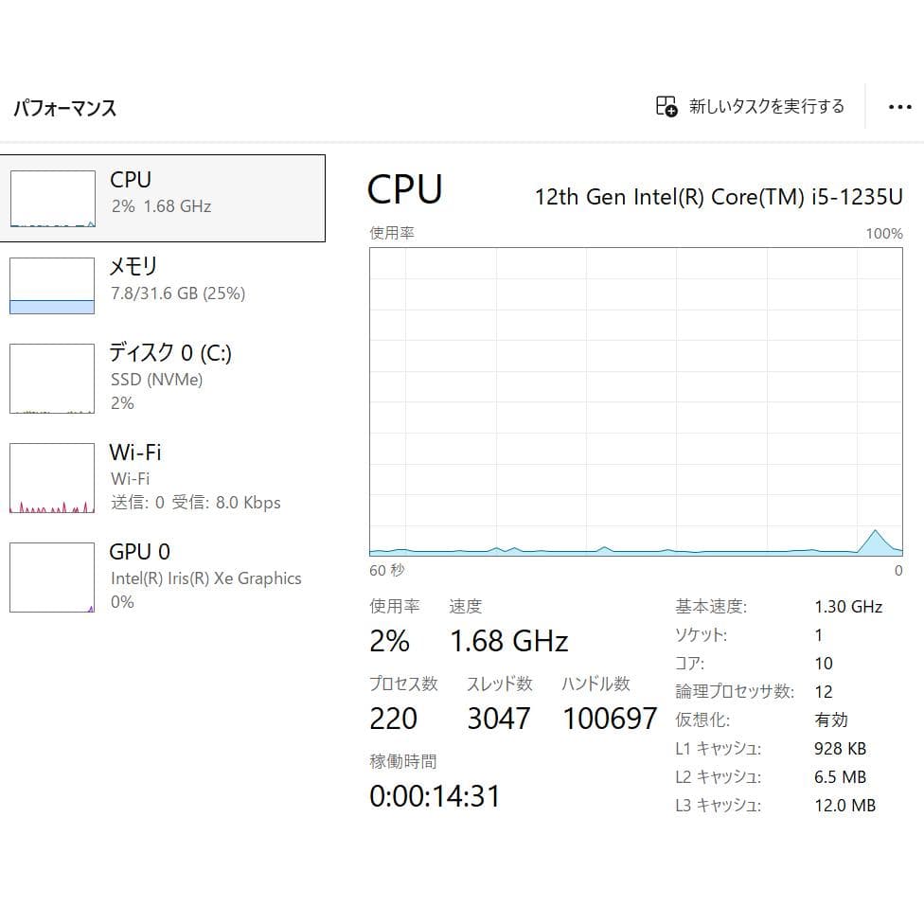Click the 速度 value 1.68 GHz
The width and height of the screenshot is (924, 924).
pyautogui.click(x=509, y=640)
